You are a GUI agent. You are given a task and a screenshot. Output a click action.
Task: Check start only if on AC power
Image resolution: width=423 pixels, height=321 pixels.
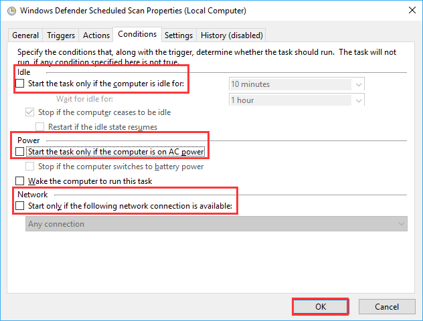(19, 151)
